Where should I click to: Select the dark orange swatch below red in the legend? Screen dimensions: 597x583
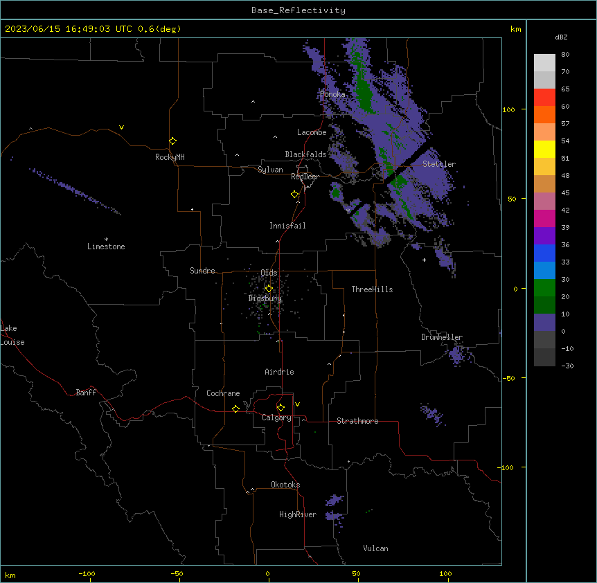coord(544,114)
